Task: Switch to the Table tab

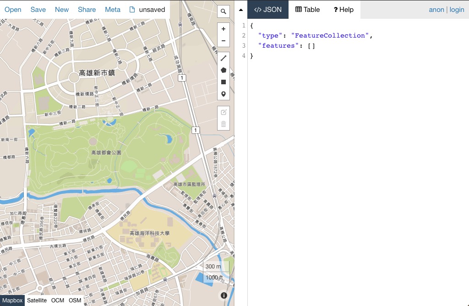Action: 307,10
